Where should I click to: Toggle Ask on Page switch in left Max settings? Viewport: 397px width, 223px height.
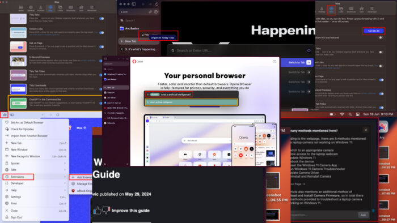point(102,47)
